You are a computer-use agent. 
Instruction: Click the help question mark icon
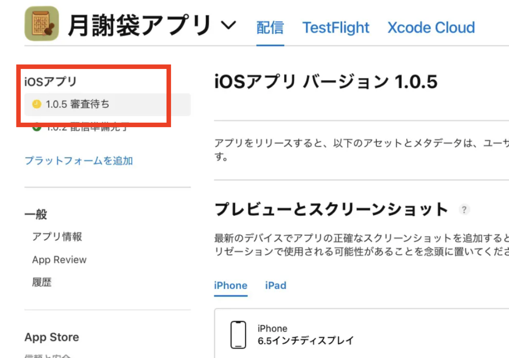pyautogui.click(x=464, y=210)
